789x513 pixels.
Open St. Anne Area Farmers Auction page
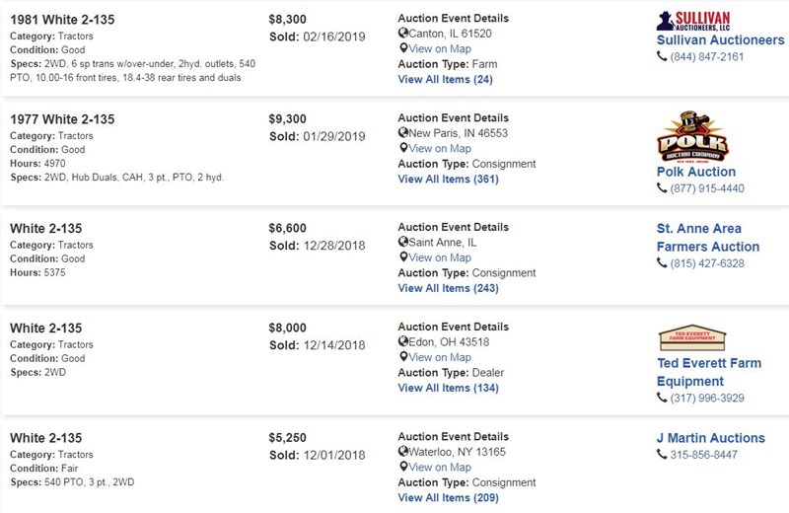pos(708,238)
